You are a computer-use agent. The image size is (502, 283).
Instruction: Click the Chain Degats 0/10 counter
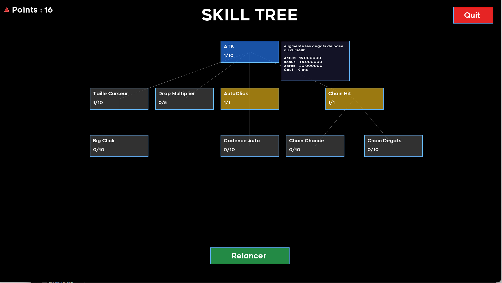point(373,150)
